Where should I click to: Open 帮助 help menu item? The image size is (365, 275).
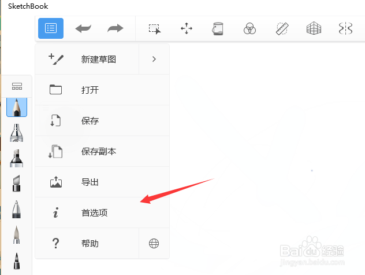click(87, 244)
